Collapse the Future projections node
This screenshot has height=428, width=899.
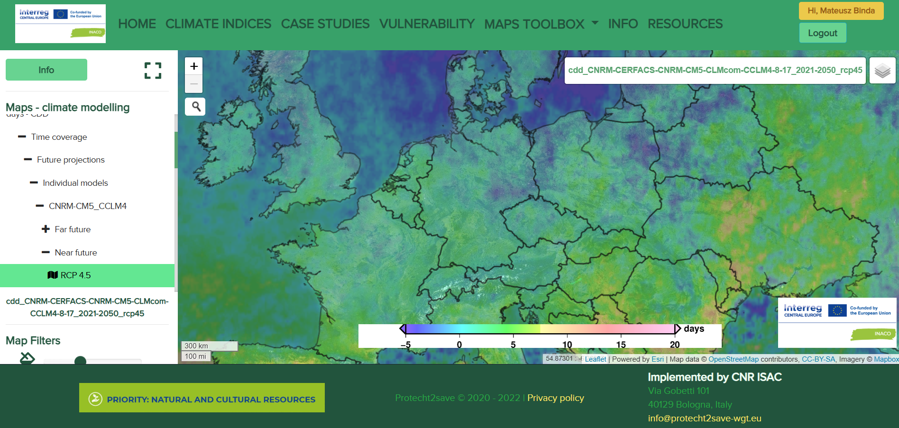coord(28,160)
